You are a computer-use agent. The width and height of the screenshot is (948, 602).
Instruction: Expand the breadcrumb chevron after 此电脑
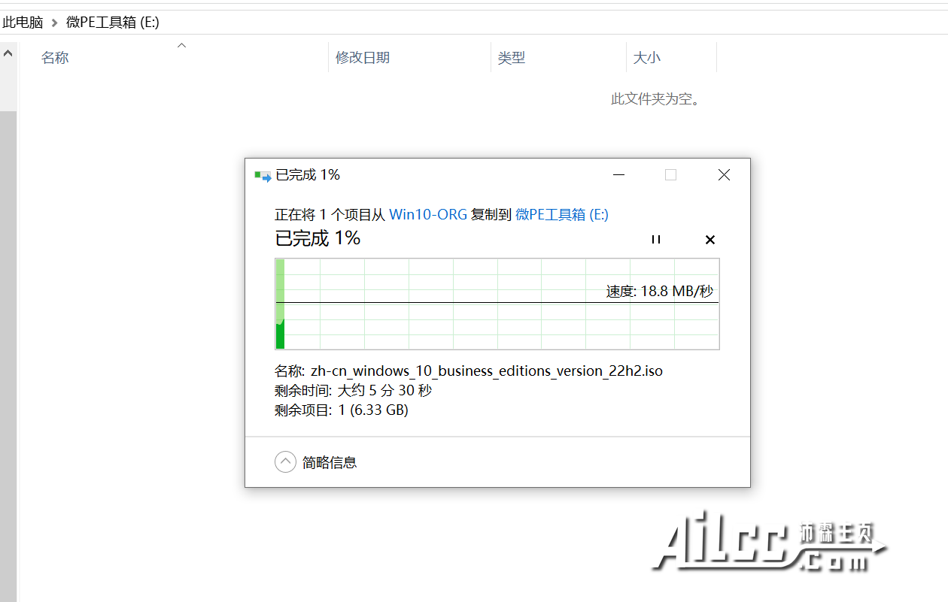pyautogui.click(x=54, y=23)
